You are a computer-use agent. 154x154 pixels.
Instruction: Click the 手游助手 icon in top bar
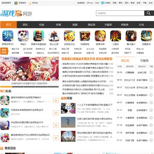[16, 3]
